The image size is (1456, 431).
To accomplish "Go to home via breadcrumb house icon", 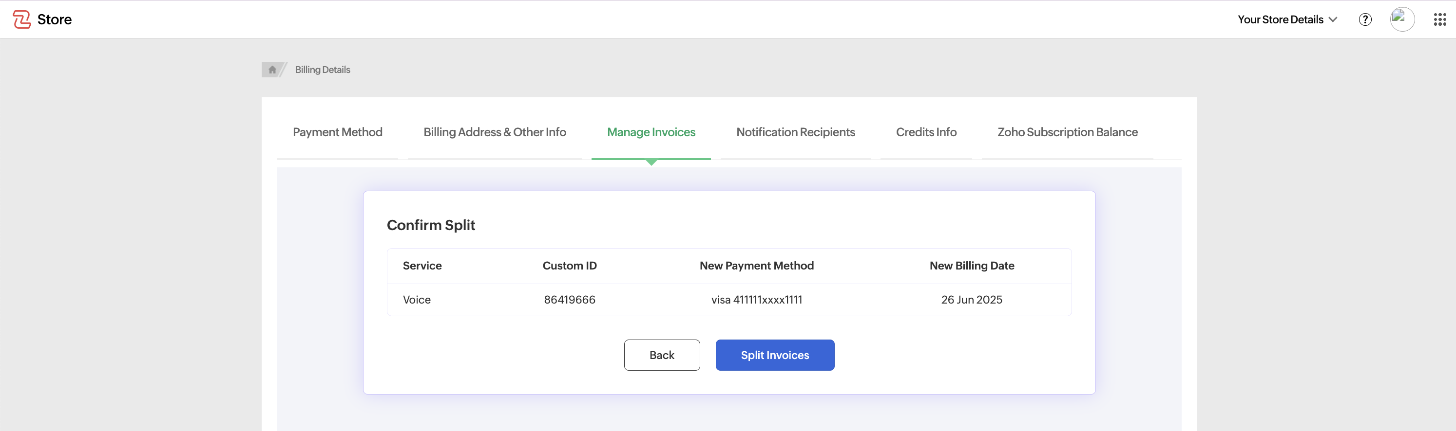I will 272,70.
